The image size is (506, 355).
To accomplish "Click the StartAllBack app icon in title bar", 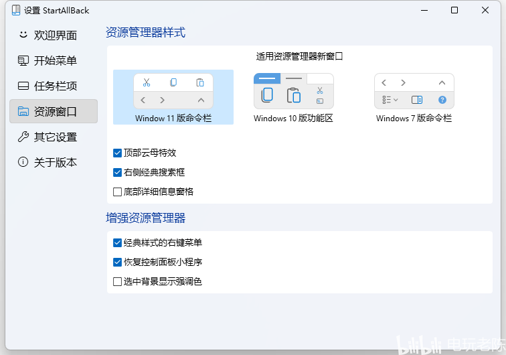I will tap(16, 10).
